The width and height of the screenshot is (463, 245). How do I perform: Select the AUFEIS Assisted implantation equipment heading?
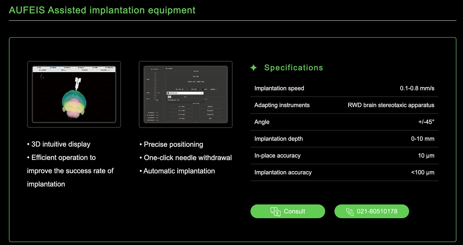coord(102,10)
